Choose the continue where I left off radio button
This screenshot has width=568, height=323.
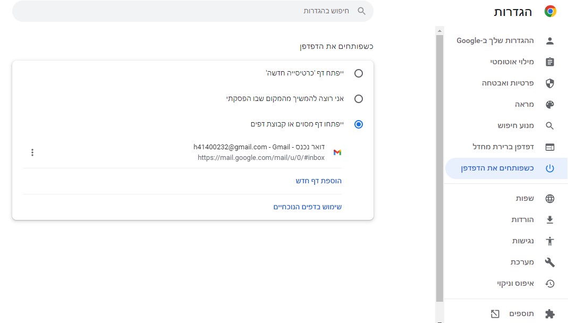pos(359,99)
